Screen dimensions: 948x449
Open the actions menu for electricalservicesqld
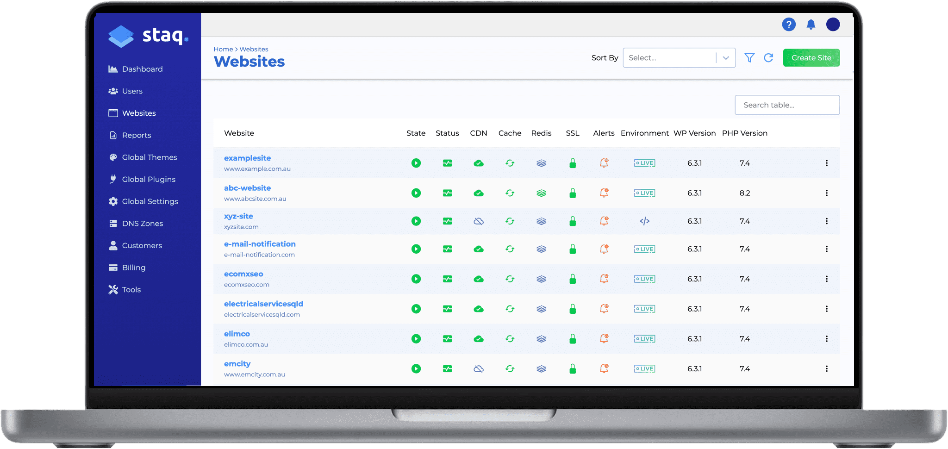pos(827,309)
